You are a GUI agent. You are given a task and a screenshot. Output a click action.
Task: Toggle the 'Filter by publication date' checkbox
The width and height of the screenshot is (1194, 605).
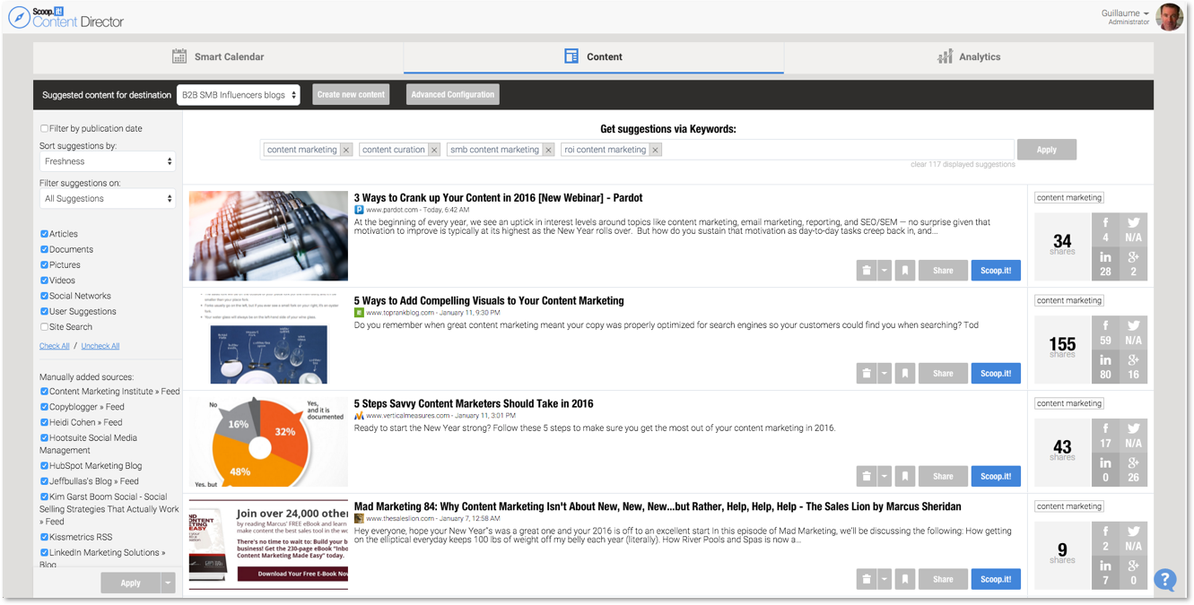pyautogui.click(x=45, y=129)
